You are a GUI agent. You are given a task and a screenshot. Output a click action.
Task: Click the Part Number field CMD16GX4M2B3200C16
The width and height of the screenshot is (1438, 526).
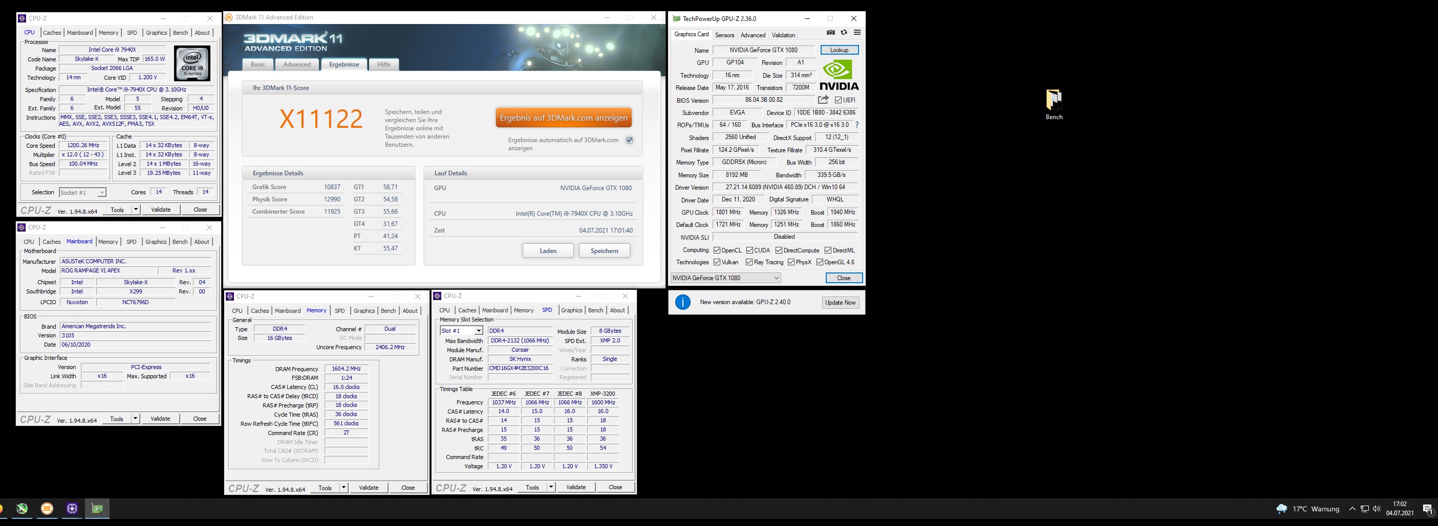[519, 369]
